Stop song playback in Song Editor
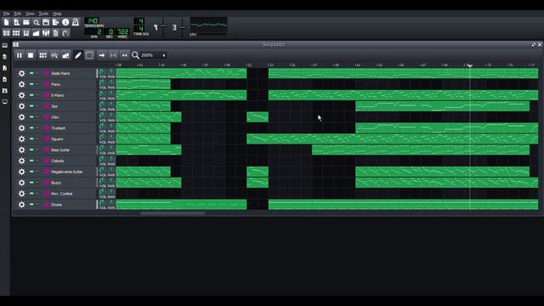This screenshot has height=306, width=544. [31, 55]
